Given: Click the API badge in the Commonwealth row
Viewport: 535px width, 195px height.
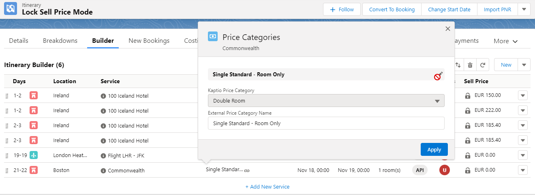Looking at the screenshot, I should (420, 170).
